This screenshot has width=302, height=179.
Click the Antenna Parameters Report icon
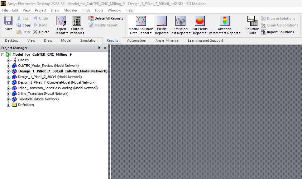coord(225,21)
